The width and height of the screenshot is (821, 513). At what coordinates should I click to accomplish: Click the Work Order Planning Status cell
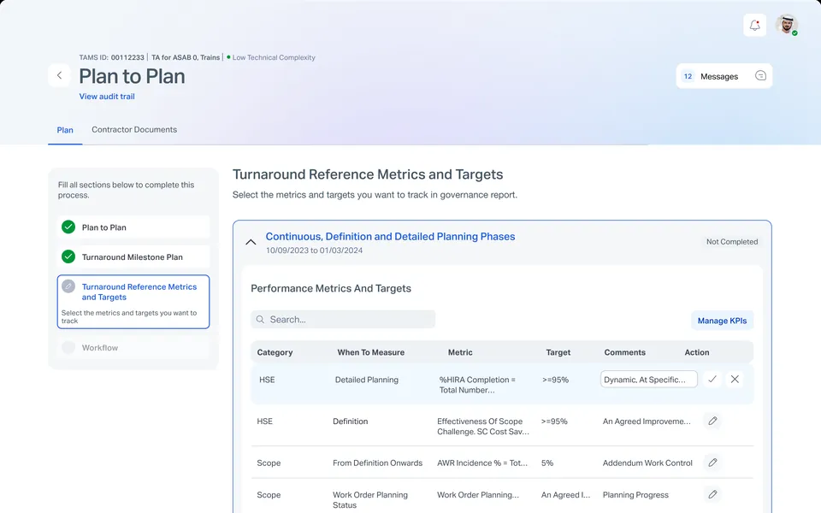pyautogui.click(x=370, y=500)
